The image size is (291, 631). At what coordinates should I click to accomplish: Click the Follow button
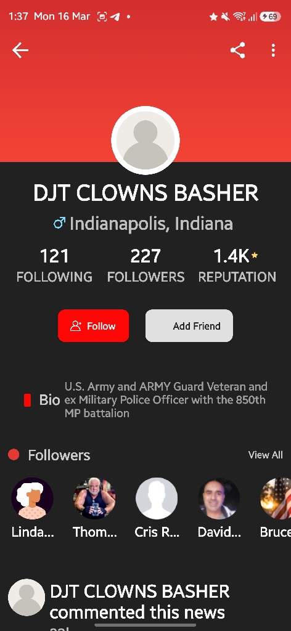click(x=93, y=325)
